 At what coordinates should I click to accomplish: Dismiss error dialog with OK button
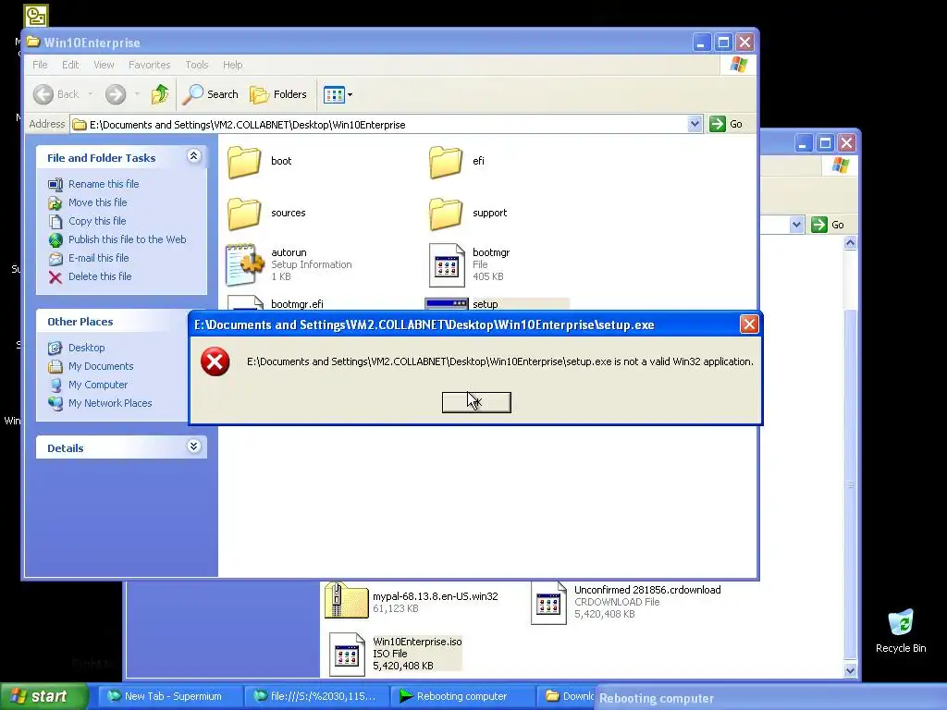tap(476, 402)
